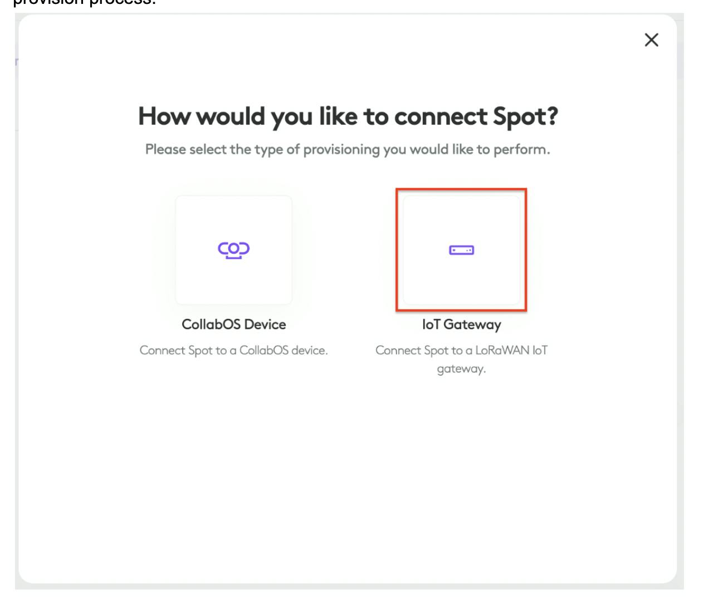The image size is (723, 601).
Task: Click the purple CollabOS Device camera icon
Action: click(233, 250)
